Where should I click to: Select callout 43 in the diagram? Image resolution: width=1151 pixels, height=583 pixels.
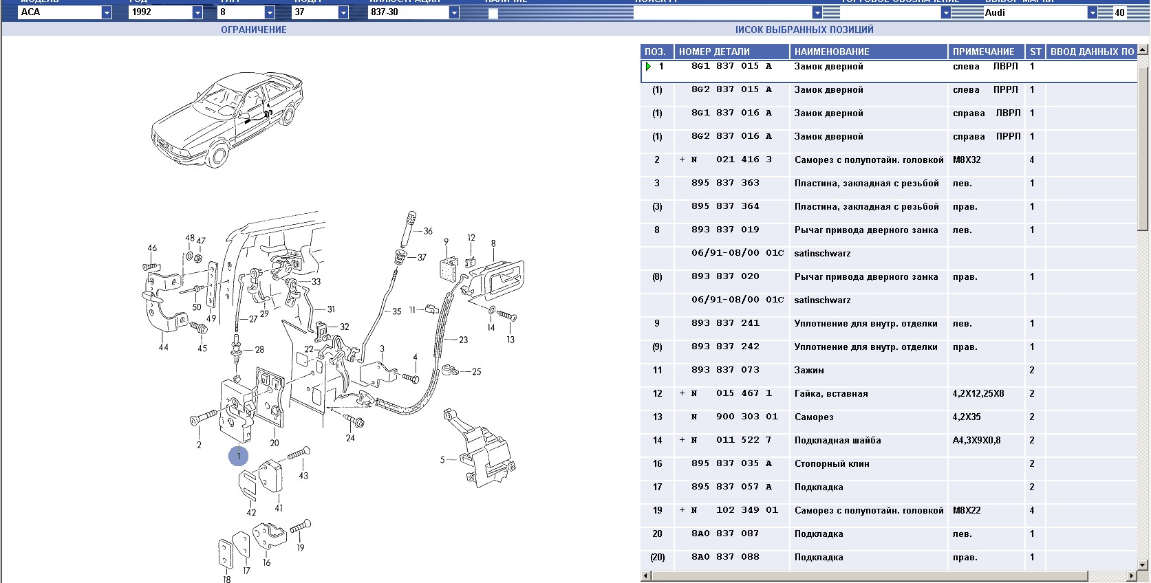click(303, 475)
